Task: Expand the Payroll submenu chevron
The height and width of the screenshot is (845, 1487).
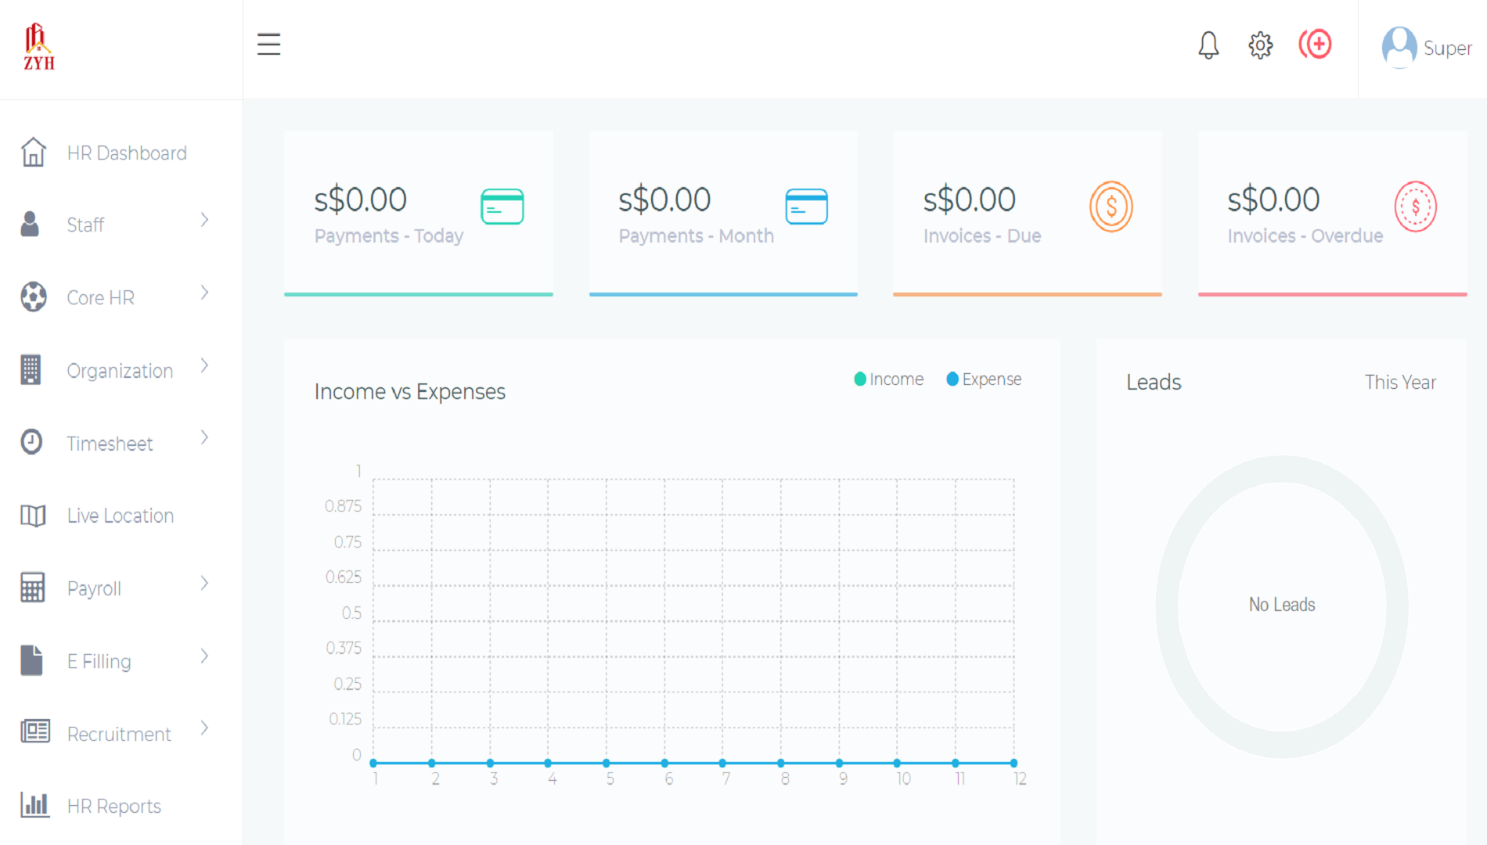Action: tap(204, 583)
